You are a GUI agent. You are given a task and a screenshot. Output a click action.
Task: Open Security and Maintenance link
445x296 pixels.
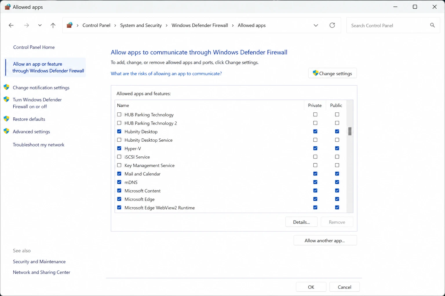point(39,261)
